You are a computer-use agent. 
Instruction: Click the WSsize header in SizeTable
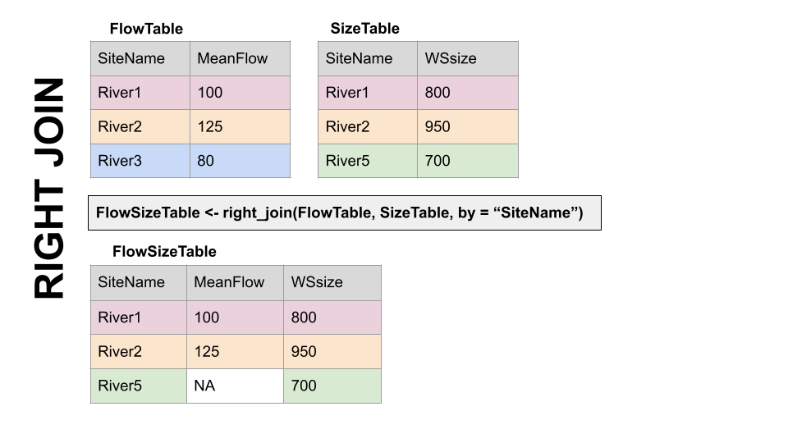point(468,59)
